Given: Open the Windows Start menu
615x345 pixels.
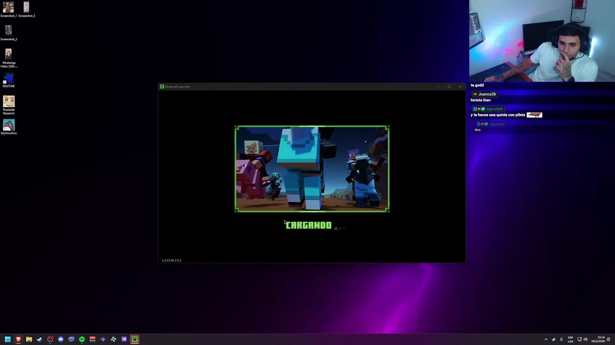Looking at the screenshot, I should (8, 339).
